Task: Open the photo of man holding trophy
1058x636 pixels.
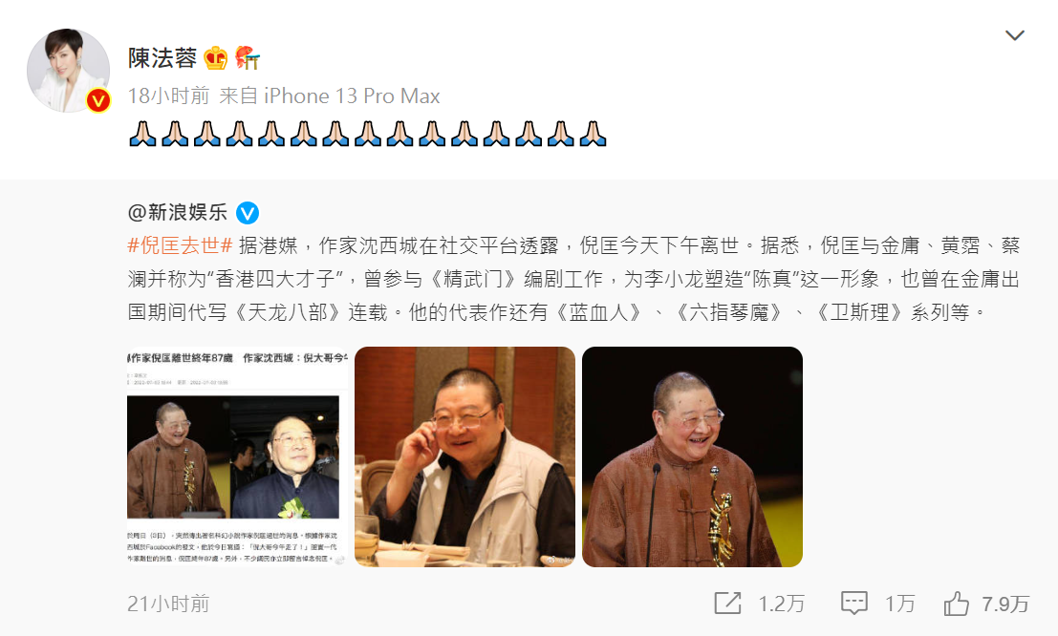Action: (692, 456)
